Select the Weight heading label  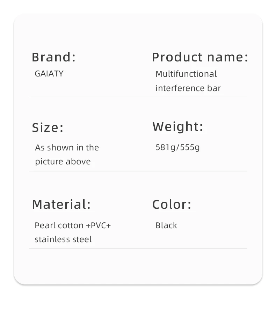coord(177,127)
